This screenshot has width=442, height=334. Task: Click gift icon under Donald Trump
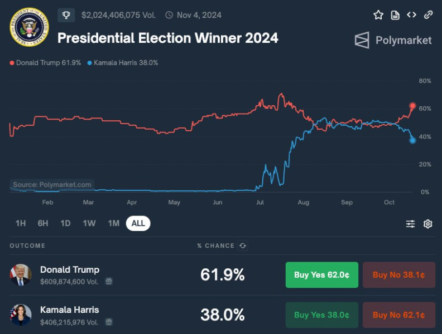109,281
